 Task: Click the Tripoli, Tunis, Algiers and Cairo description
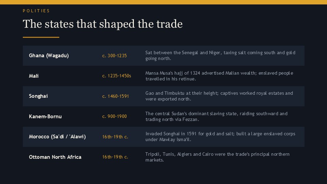tap(218, 157)
